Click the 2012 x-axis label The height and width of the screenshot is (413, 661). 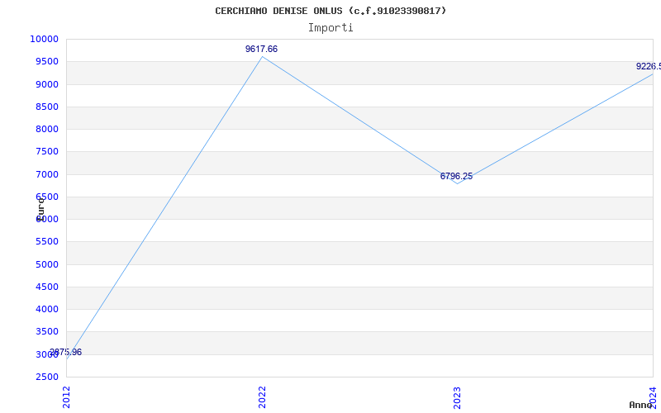coord(66,397)
